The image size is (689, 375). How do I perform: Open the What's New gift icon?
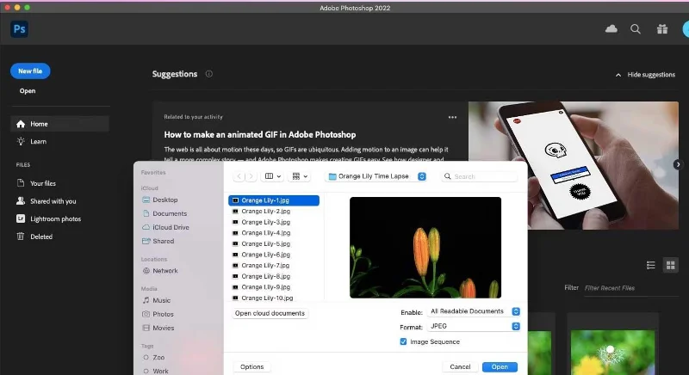click(x=662, y=29)
